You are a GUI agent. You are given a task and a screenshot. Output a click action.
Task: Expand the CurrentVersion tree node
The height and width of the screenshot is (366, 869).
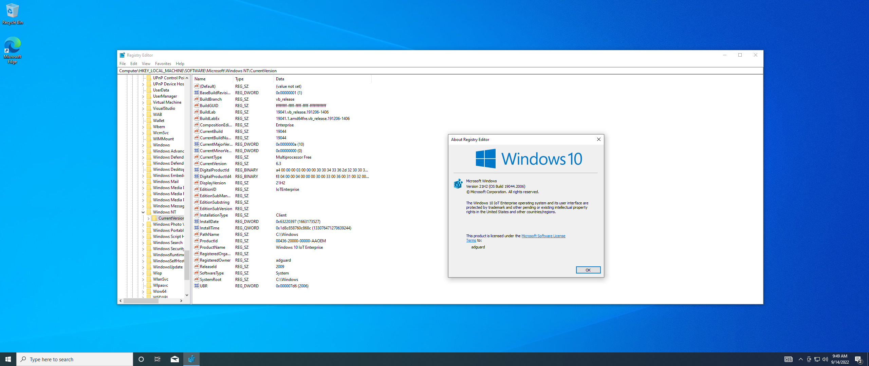148,218
